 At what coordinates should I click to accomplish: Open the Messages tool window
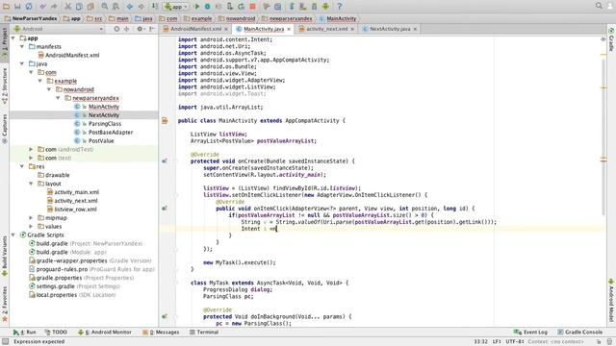tap(161, 333)
